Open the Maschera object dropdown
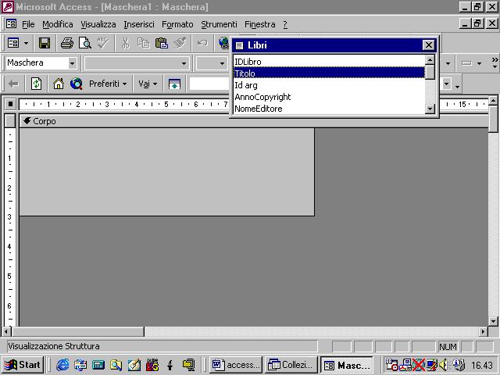The width and height of the screenshot is (500, 375). (73, 63)
